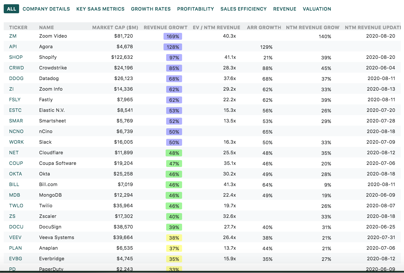Open the TWLO ticker link

[x=16, y=206]
